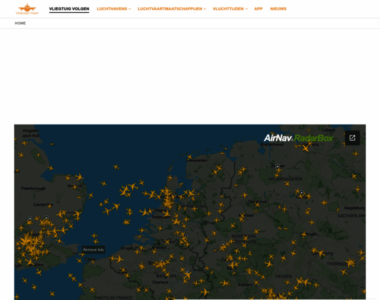Select the large airplane over Hamburg
Image resolution: width=380 pixels, height=300 pixels.
pyautogui.click(x=305, y=148)
